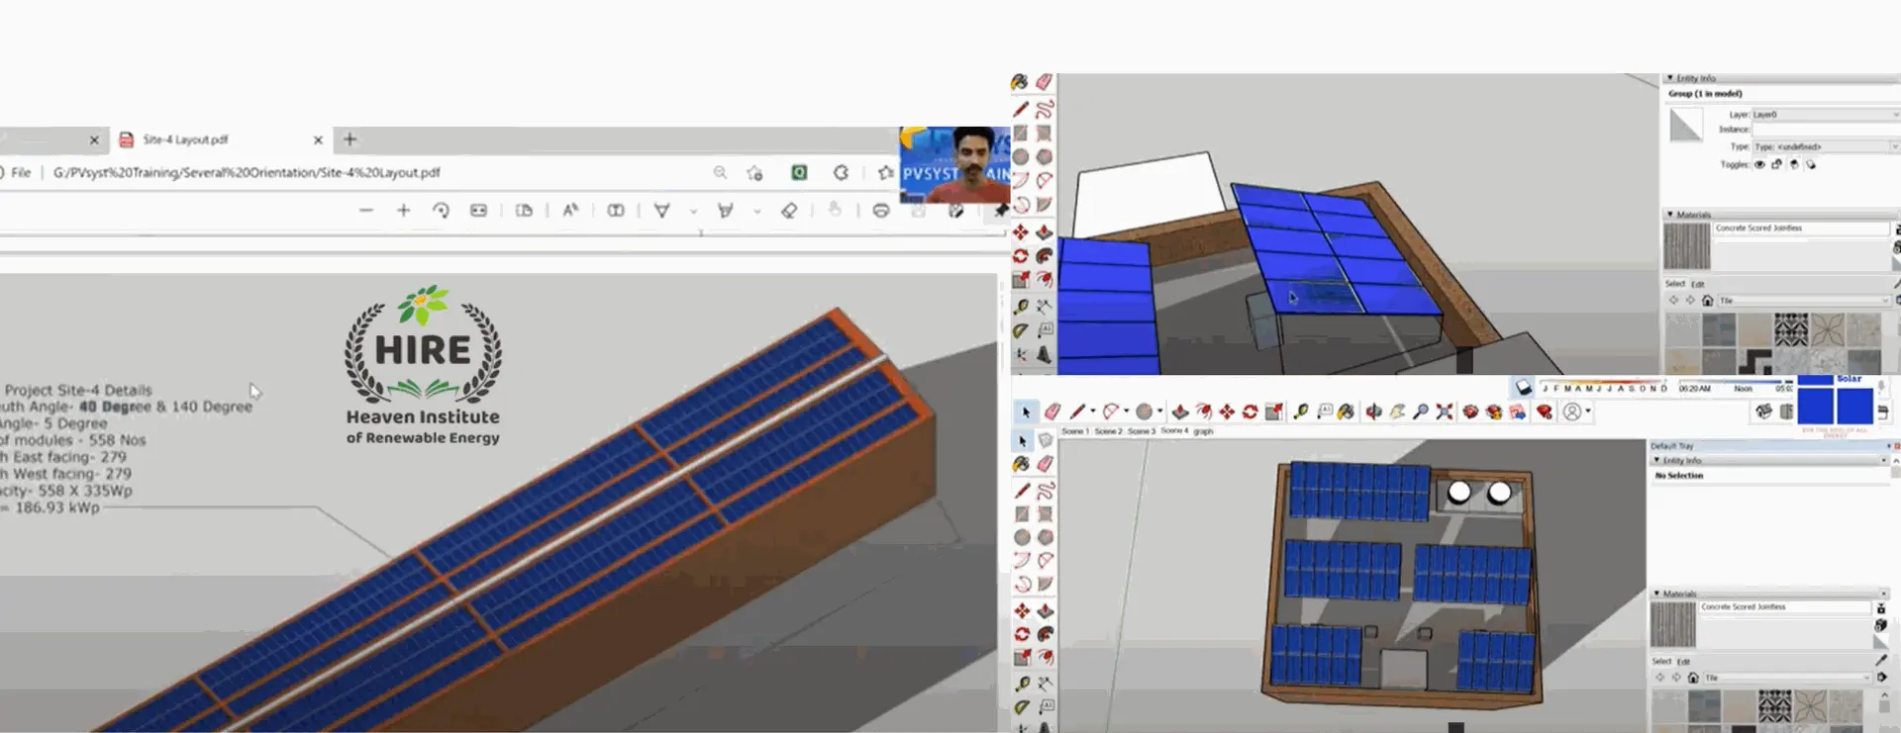Toggle shadows display button in lower SketchUp
The height and width of the screenshot is (733, 1901).
coord(1524,387)
